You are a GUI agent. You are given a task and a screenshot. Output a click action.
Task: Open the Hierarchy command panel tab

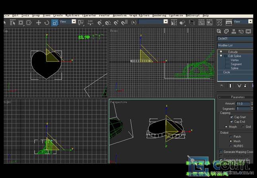coord(234,31)
